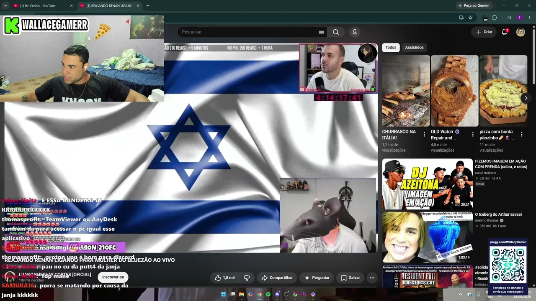This screenshot has width=536, height=301.
Task: Expand the tab search dropdown
Action: coord(5,6)
